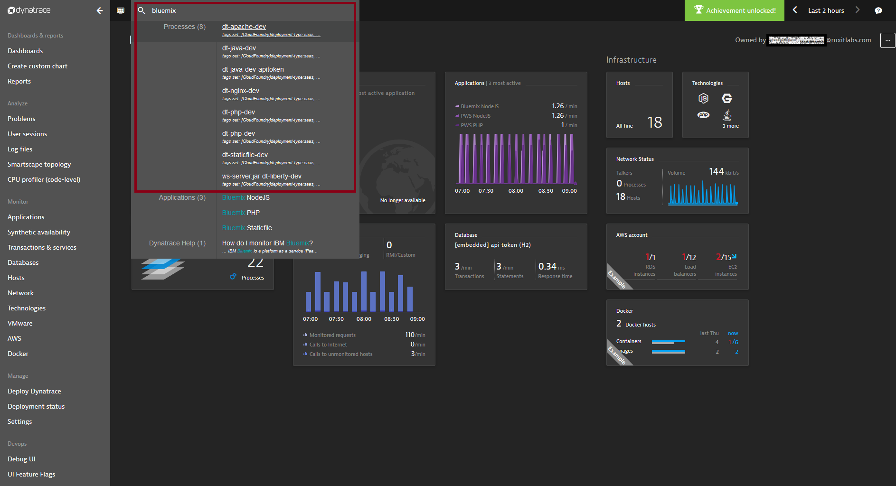The image size is (896, 486).
Task: Open Dashboards in sidebar
Action: (x=25, y=51)
